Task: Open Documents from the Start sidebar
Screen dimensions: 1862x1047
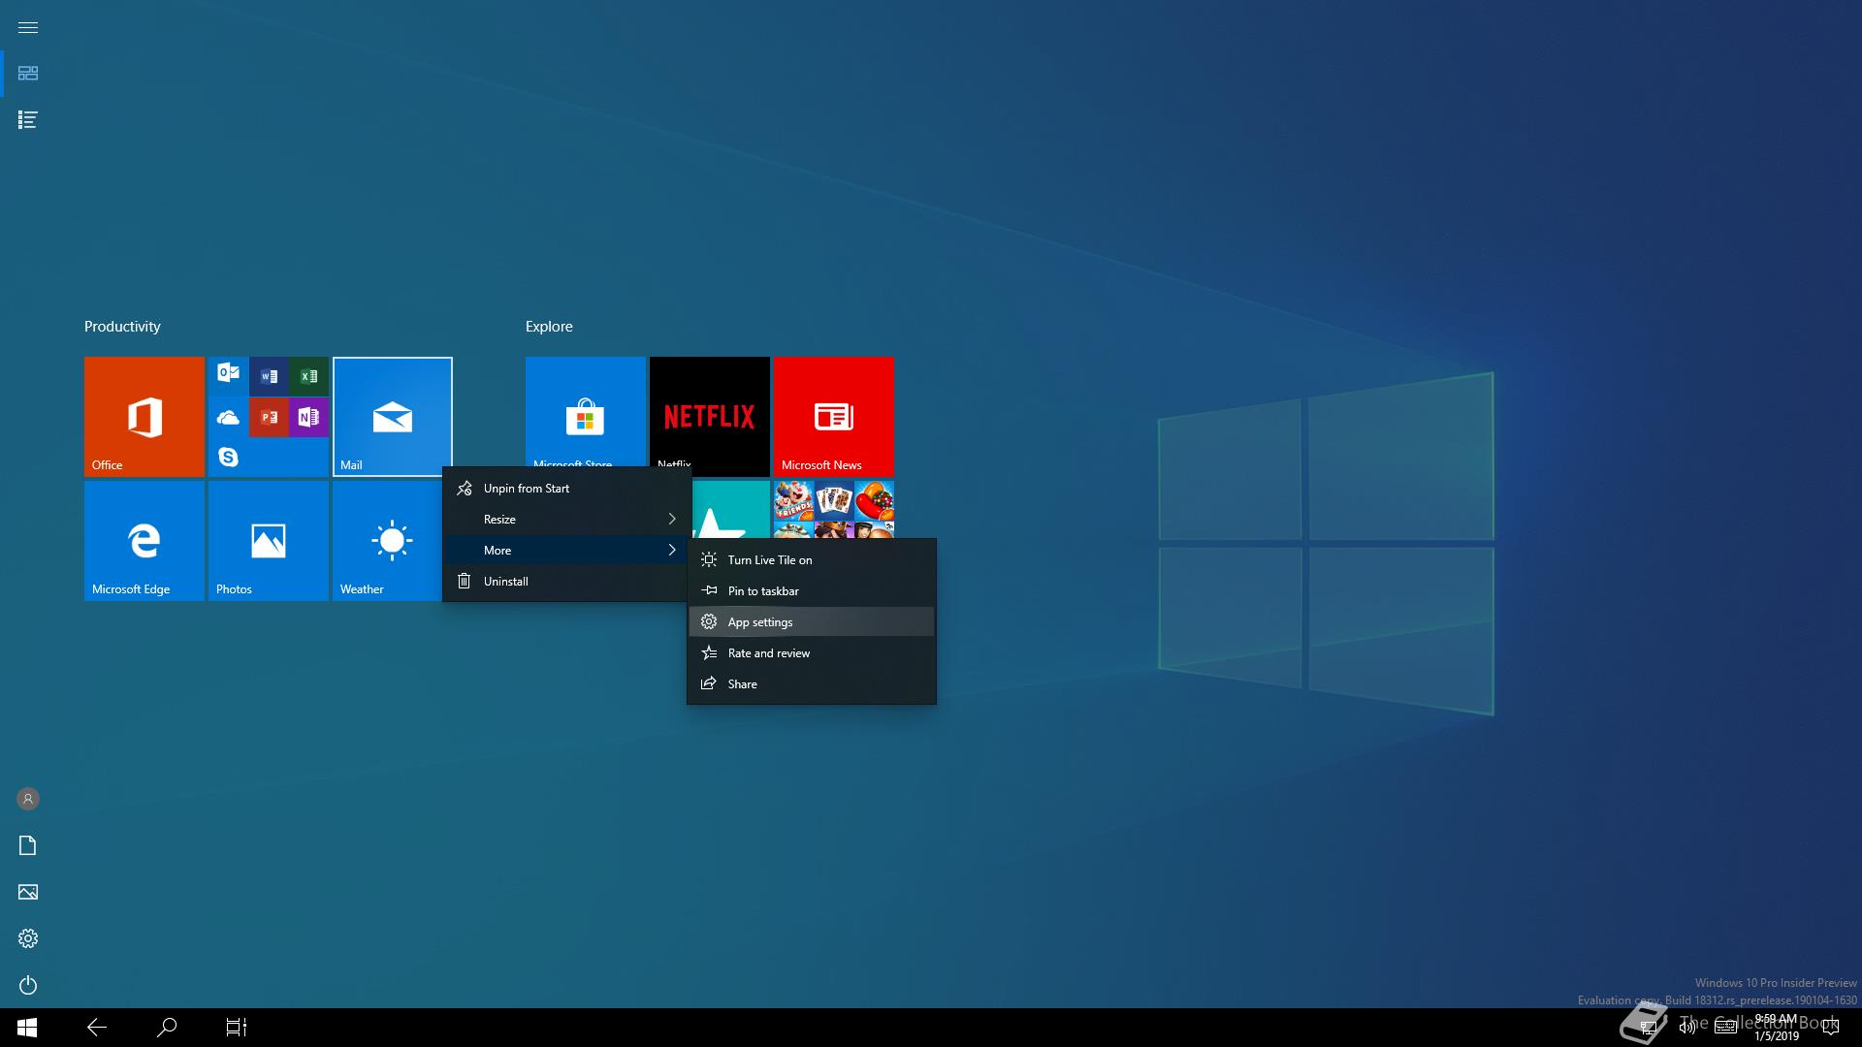Action: (x=28, y=845)
